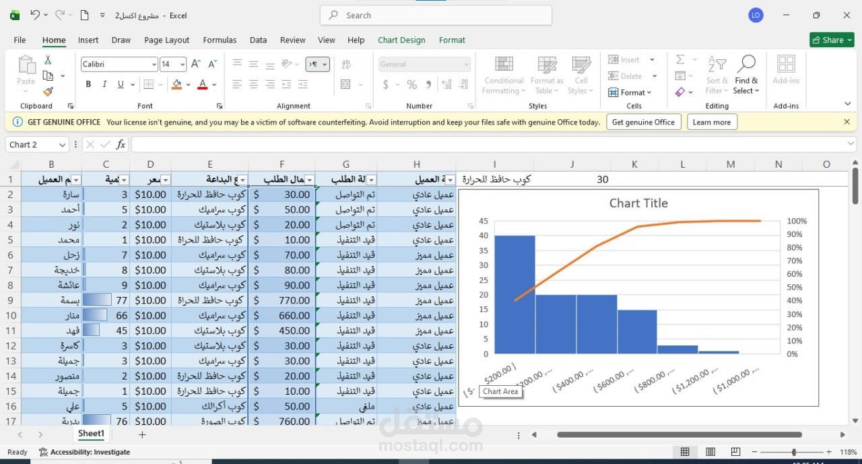Add a new sheet with plus icon

pyautogui.click(x=142, y=434)
